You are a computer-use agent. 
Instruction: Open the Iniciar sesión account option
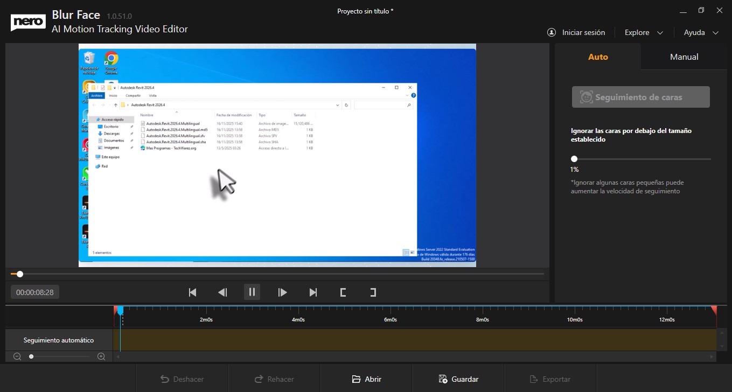(x=576, y=32)
